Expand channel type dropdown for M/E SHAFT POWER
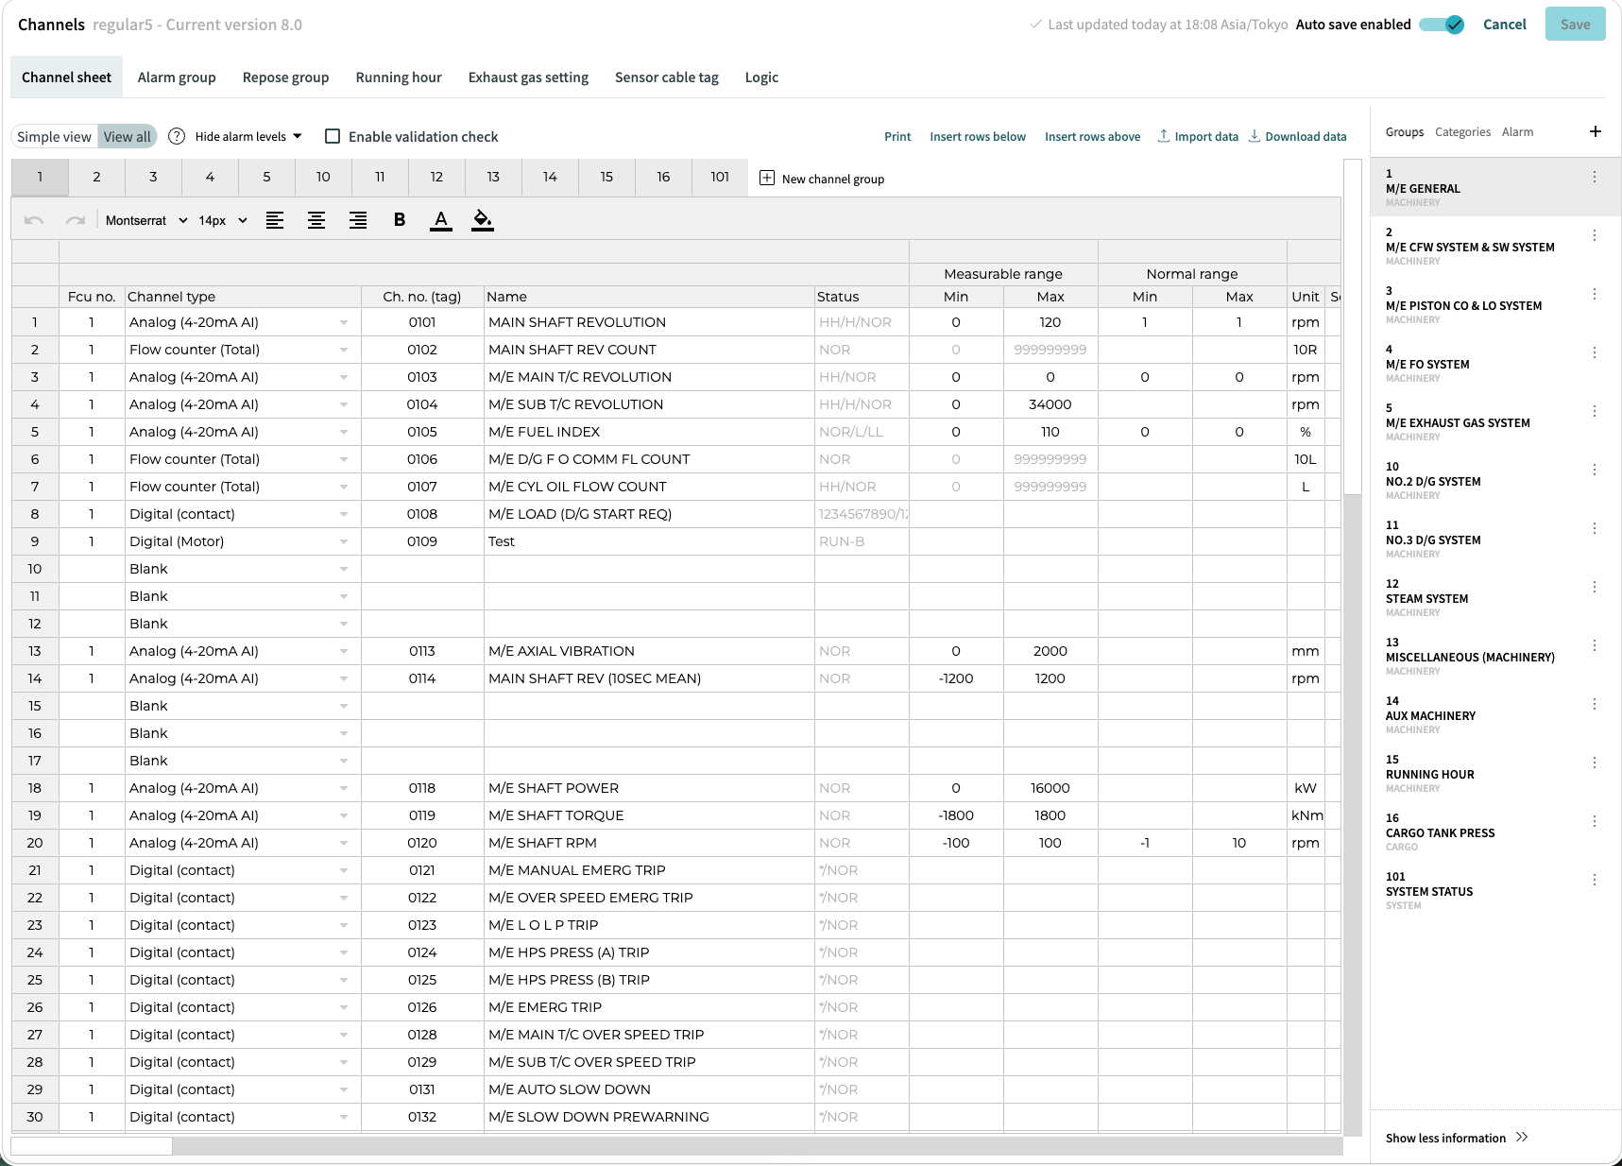 click(344, 788)
